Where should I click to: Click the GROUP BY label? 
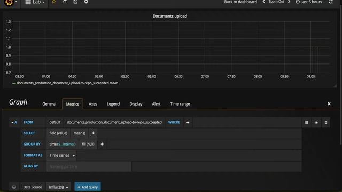pyautogui.click(x=32, y=144)
